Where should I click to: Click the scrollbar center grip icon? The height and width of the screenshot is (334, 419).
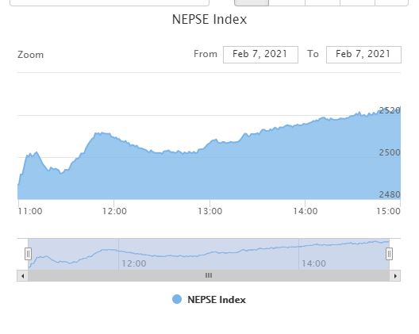click(209, 275)
